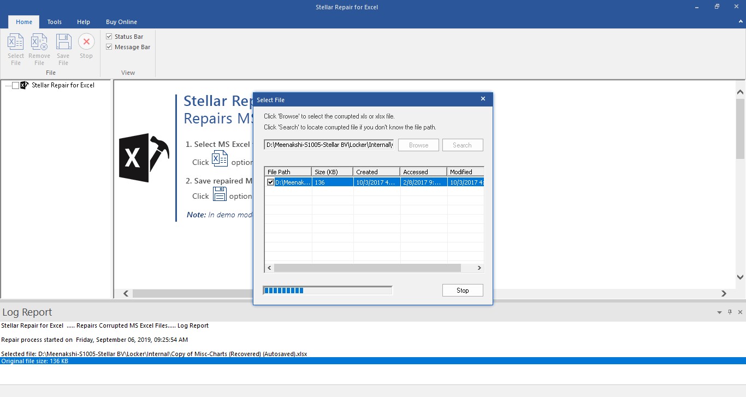Click the Excel file icon beside step 1
Screen dimensions: 746x397
(x=220, y=159)
